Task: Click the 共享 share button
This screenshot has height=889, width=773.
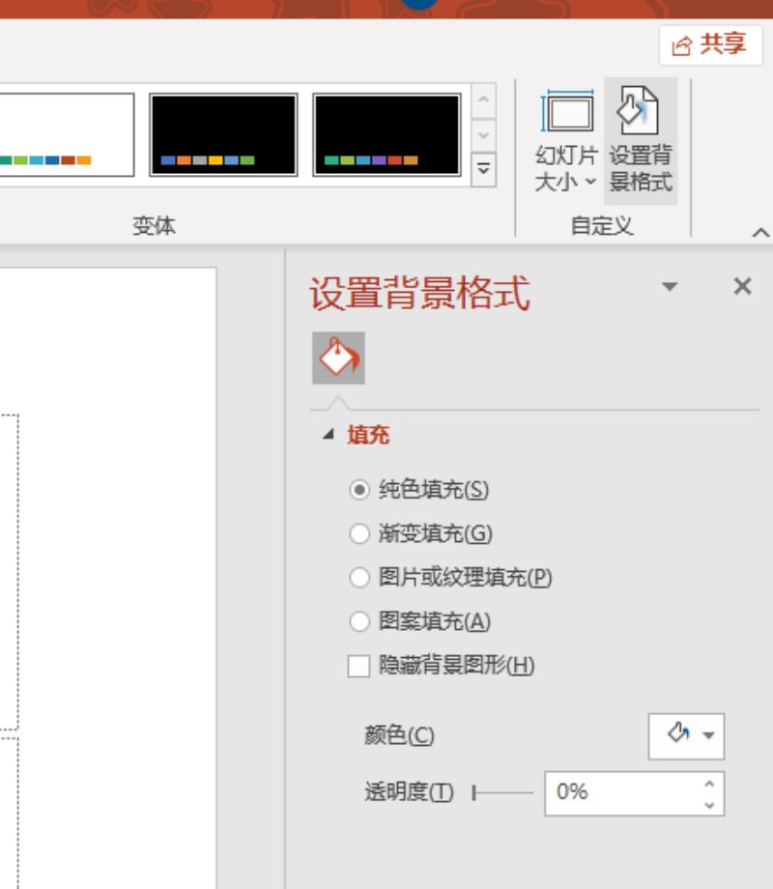Action: tap(710, 44)
